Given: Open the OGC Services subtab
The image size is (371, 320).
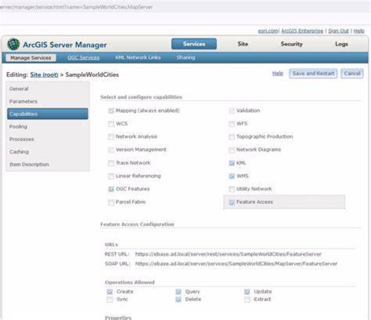Looking at the screenshot, I should pos(83,58).
